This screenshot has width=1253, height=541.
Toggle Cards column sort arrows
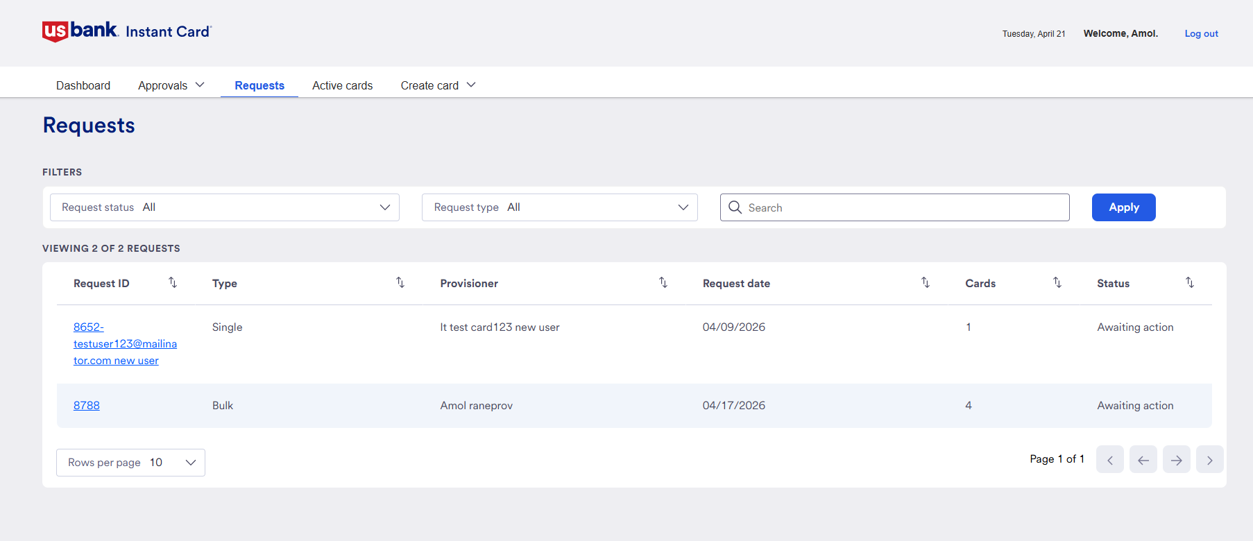click(x=1057, y=282)
